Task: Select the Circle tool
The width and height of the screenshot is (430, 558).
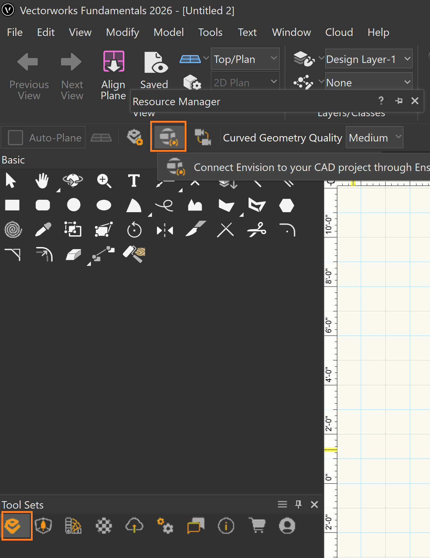Action: click(x=74, y=205)
